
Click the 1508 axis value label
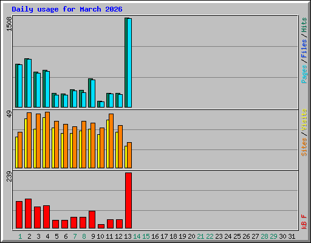pos(9,24)
